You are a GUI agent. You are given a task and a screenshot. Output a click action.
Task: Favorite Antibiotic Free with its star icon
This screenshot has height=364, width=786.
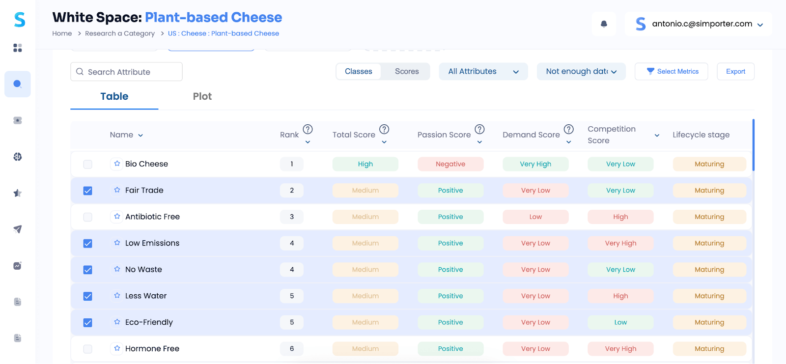[x=117, y=217]
